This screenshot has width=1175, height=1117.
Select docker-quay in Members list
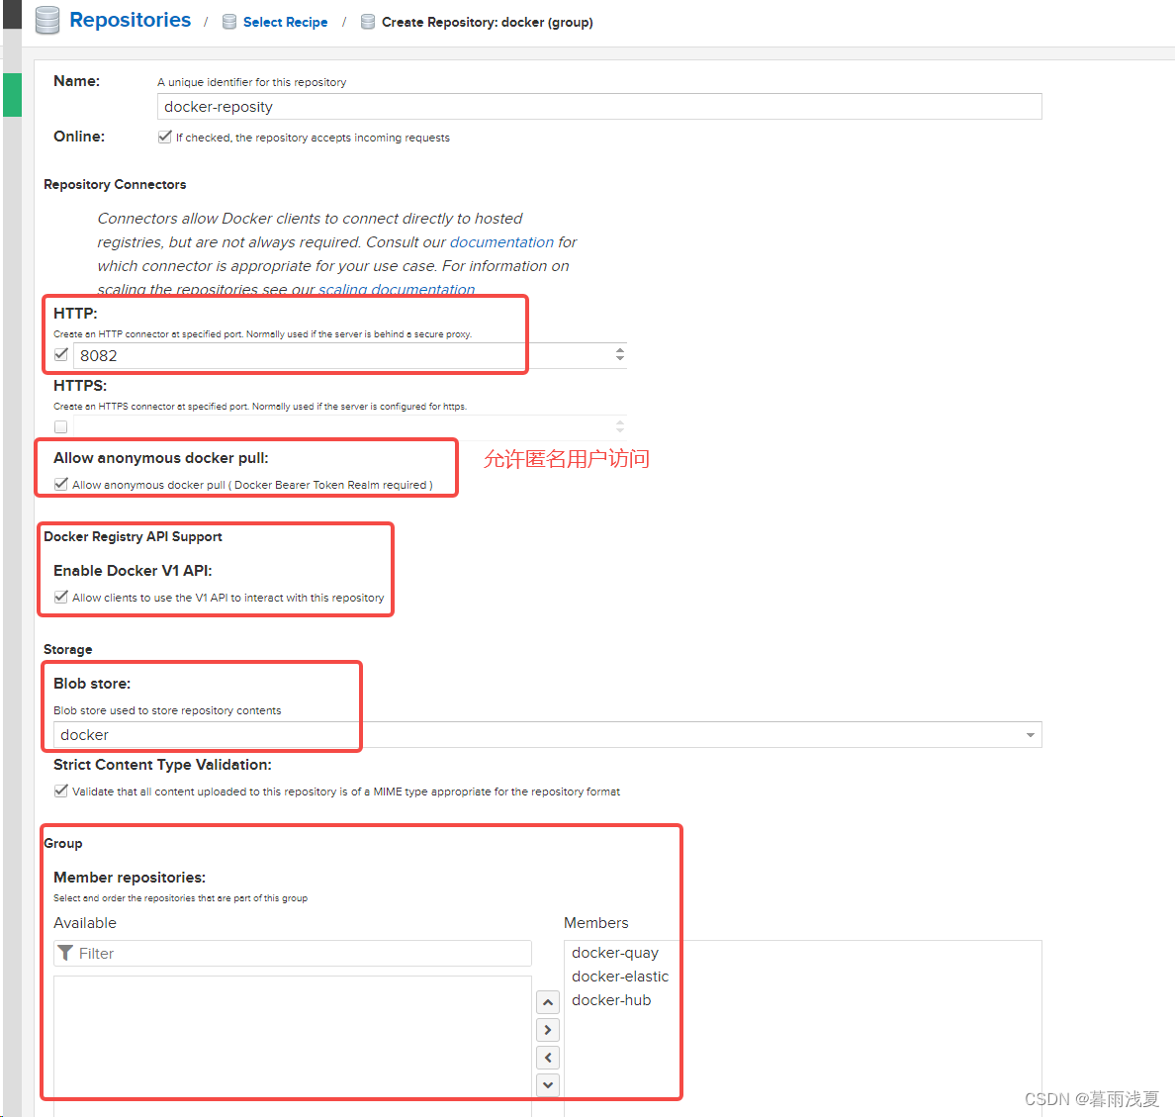(x=614, y=953)
